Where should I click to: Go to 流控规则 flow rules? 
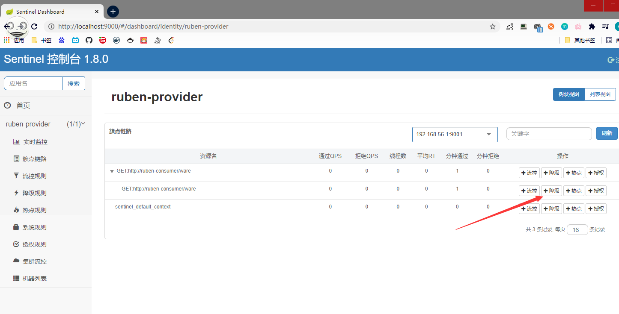coord(34,176)
